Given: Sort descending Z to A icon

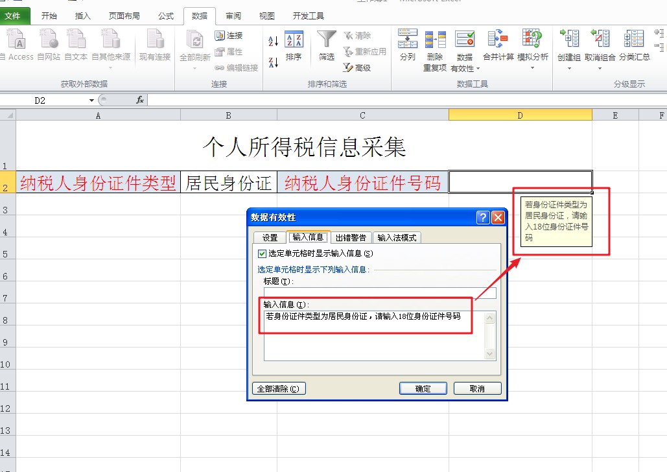Looking at the screenshot, I should pos(273,62).
